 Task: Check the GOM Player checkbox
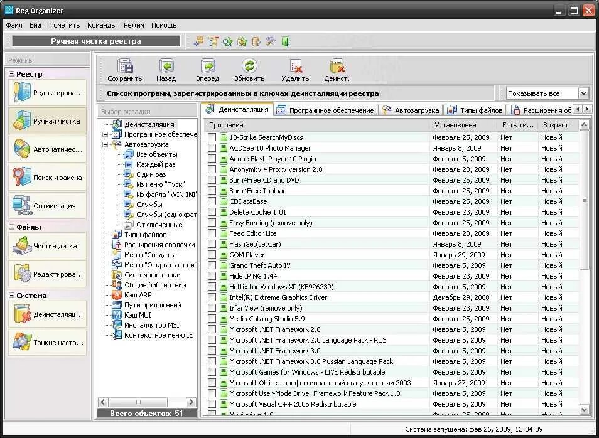pos(212,255)
